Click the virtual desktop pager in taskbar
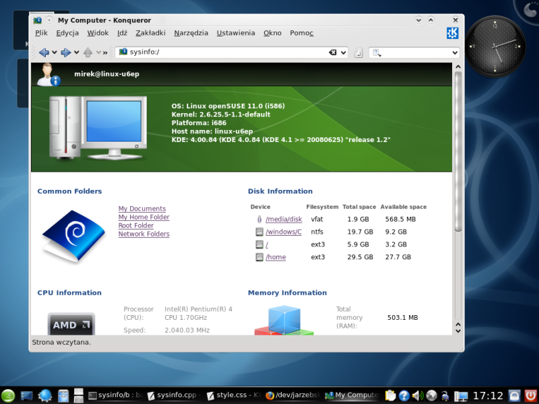The height and width of the screenshot is (404, 539). [x=79, y=395]
